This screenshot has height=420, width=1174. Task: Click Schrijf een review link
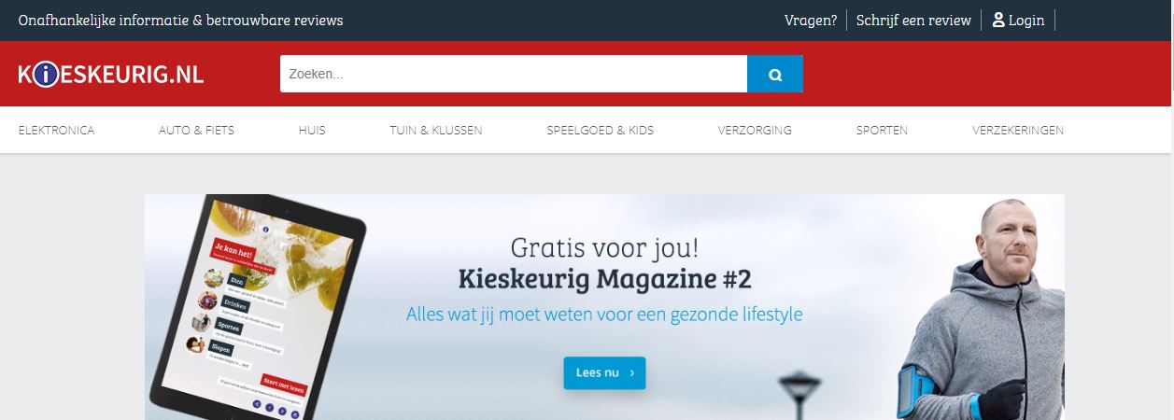point(913,21)
